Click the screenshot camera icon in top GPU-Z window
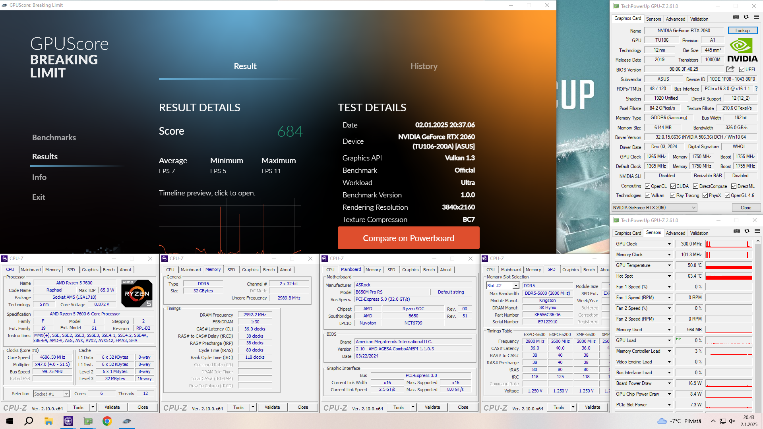 736,17
